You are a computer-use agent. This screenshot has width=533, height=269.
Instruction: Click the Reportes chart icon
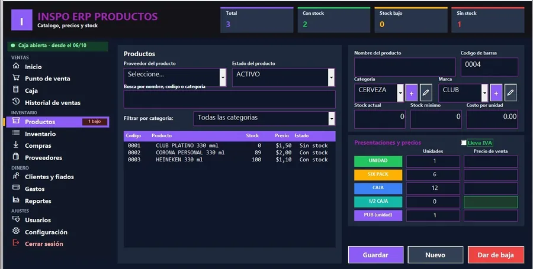(16, 200)
